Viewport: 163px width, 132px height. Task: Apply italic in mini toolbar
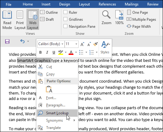[47, 52]
